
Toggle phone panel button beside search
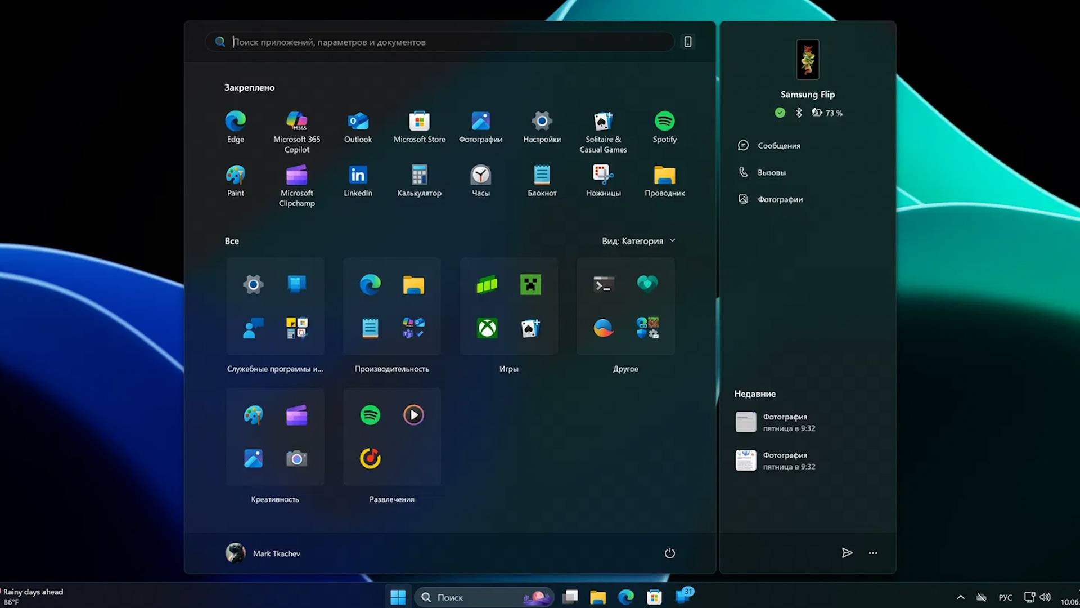point(687,42)
